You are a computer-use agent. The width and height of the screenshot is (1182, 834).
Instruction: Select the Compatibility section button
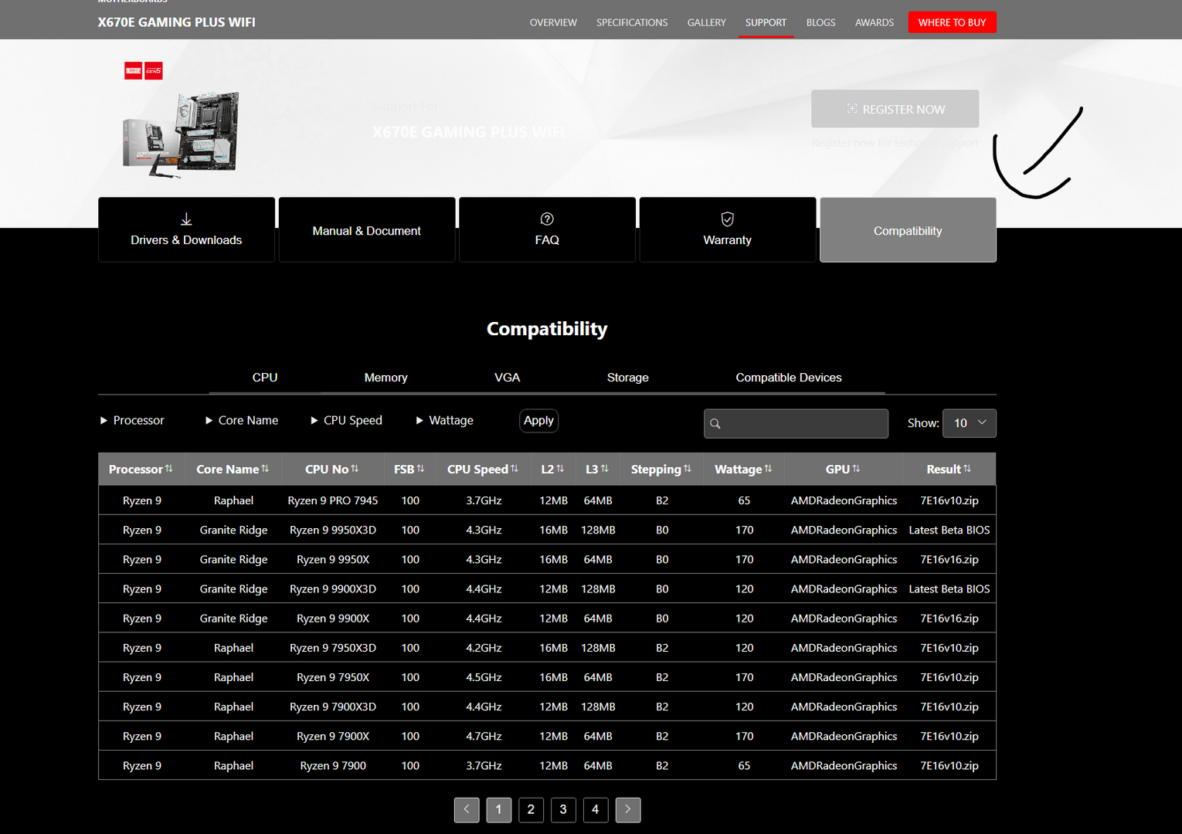pyautogui.click(x=908, y=230)
